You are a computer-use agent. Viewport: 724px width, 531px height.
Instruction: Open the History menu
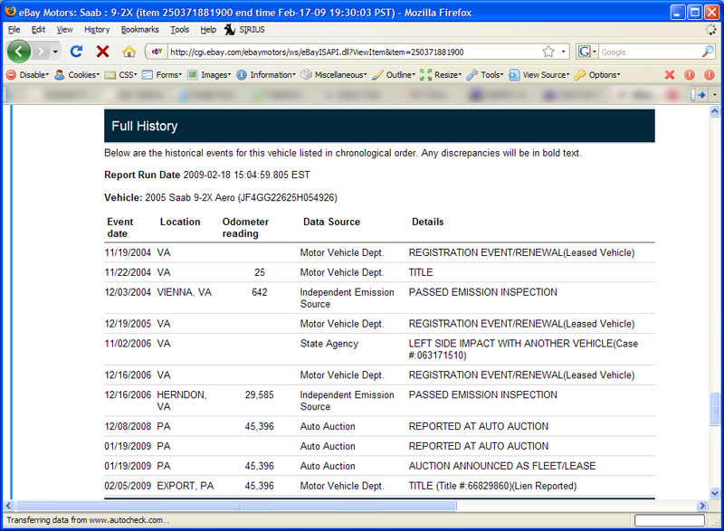point(97,30)
